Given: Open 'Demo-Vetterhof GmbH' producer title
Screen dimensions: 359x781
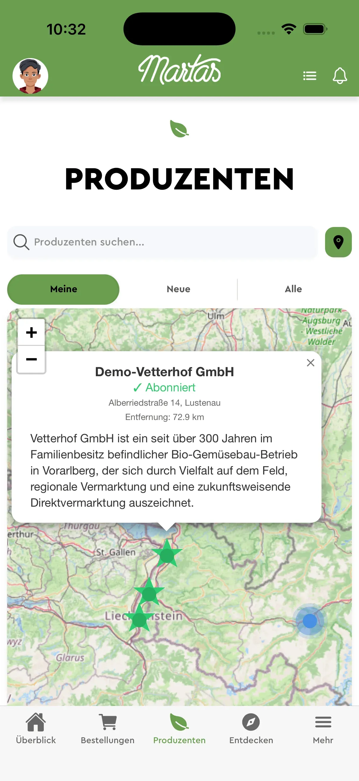Looking at the screenshot, I should (165, 372).
